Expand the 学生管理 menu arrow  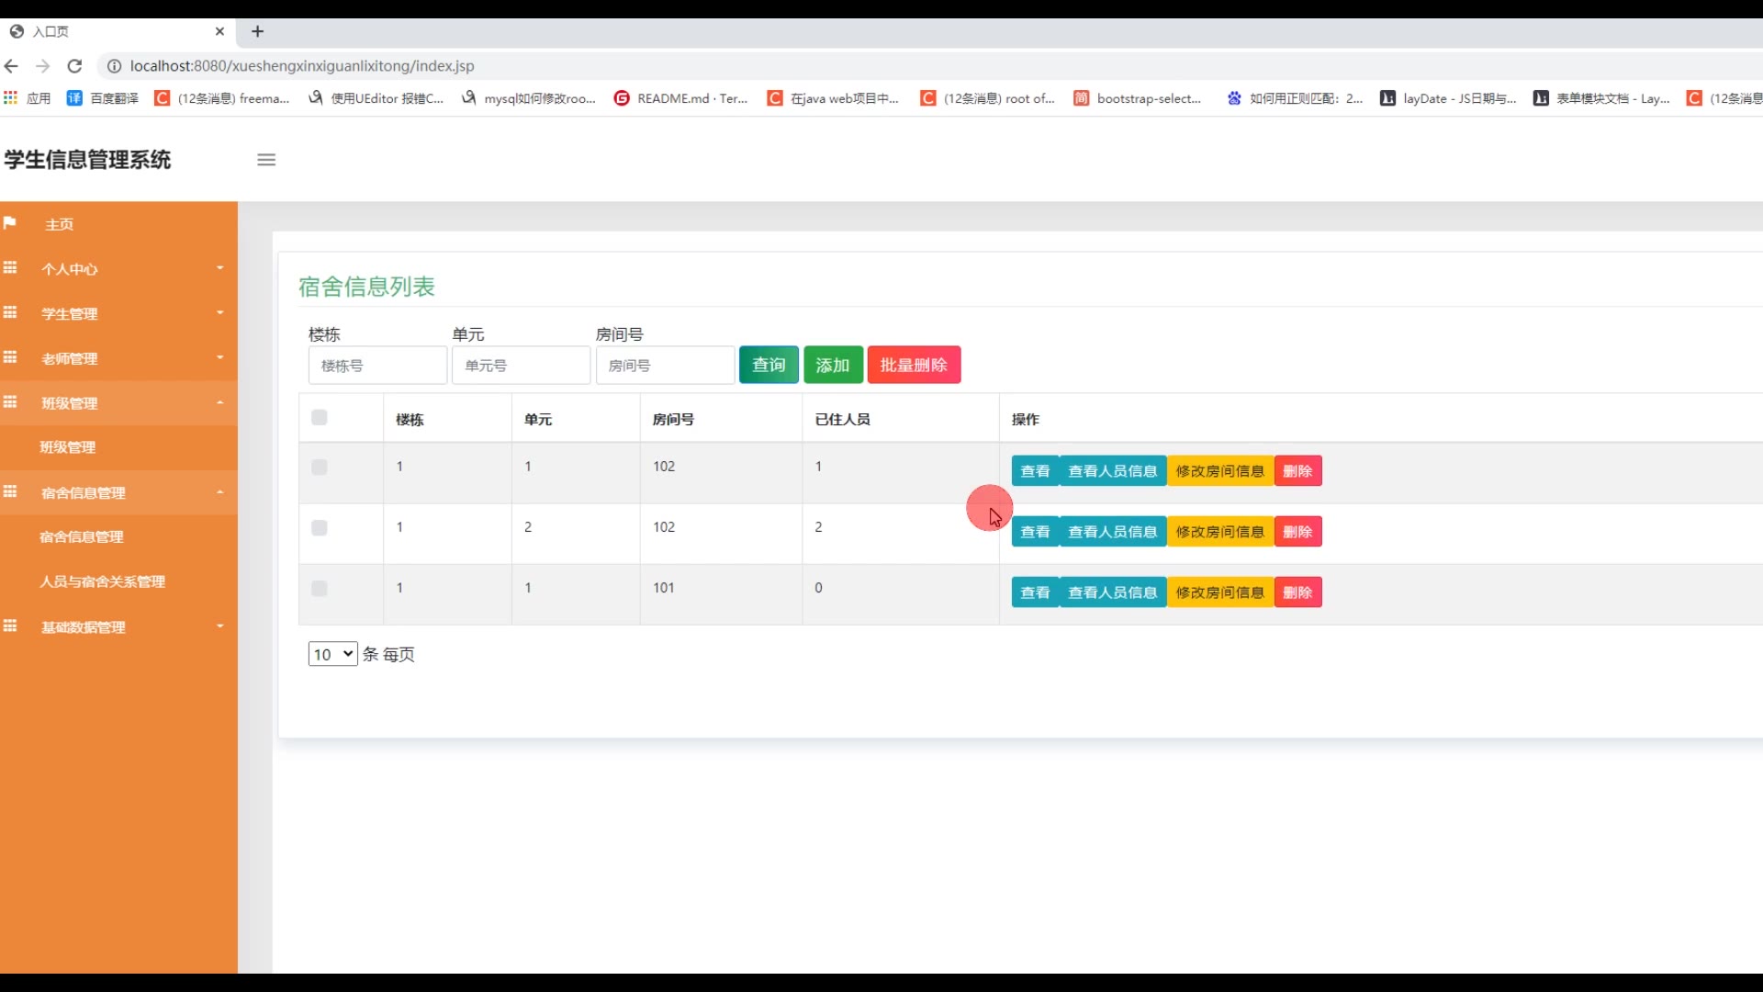220,313
